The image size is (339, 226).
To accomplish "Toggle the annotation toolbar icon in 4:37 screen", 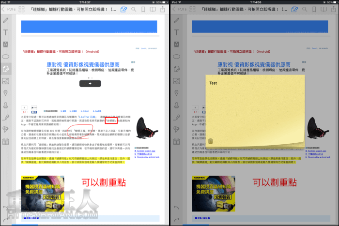I will tap(123, 9).
